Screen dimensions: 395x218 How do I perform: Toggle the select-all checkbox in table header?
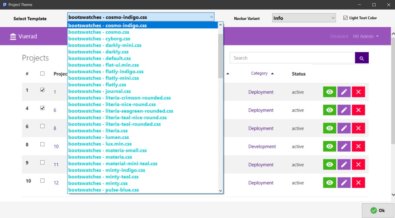click(42, 73)
